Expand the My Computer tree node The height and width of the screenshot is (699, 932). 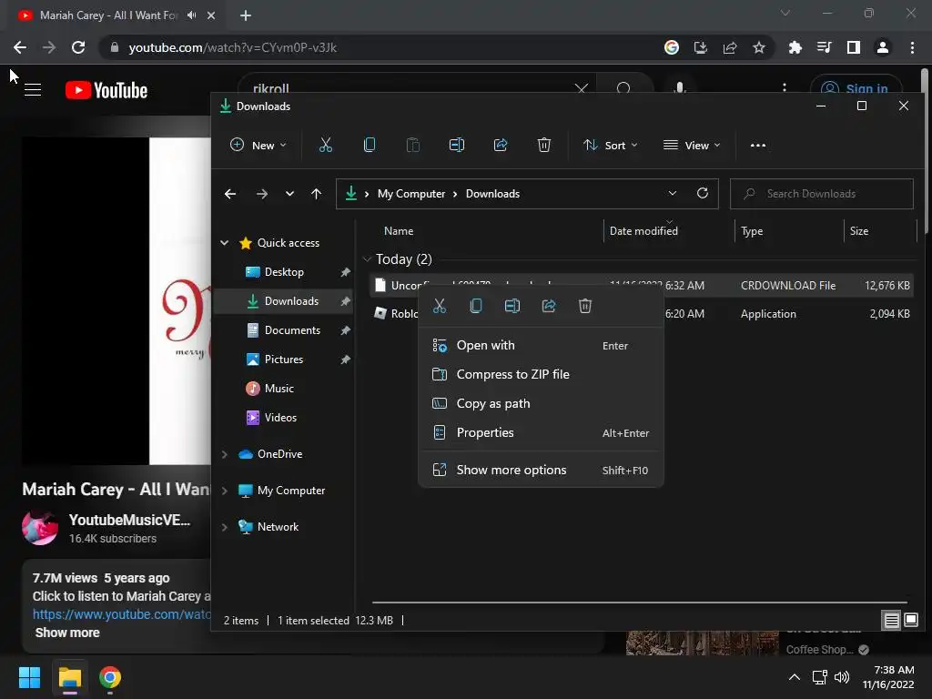point(225,491)
